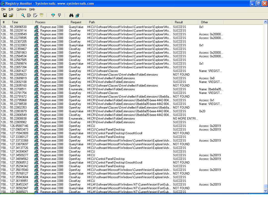This screenshot has height=201, width=268.
Task: Open the Help menu
Action: pyautogui.click(x=32, y=9)
